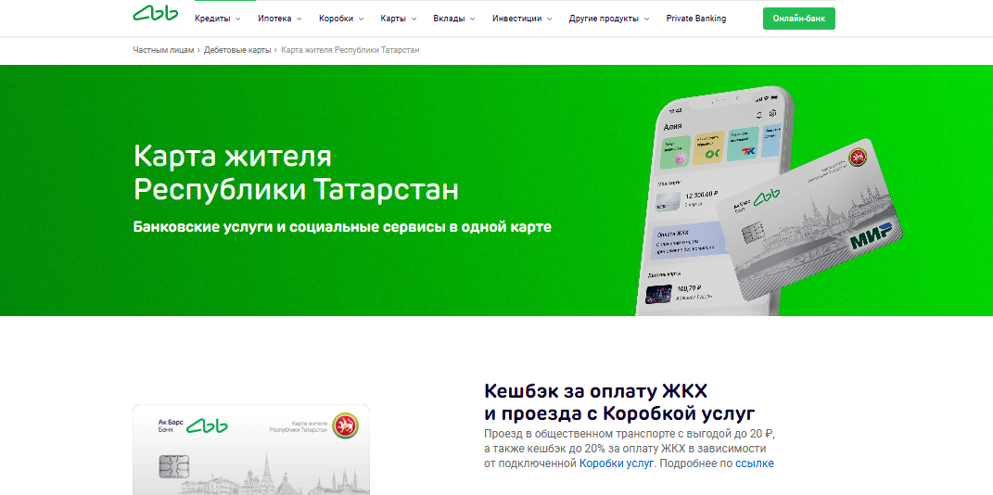
Task: Click the green Онлайн-банк button
Action: [x=798, y=19]
